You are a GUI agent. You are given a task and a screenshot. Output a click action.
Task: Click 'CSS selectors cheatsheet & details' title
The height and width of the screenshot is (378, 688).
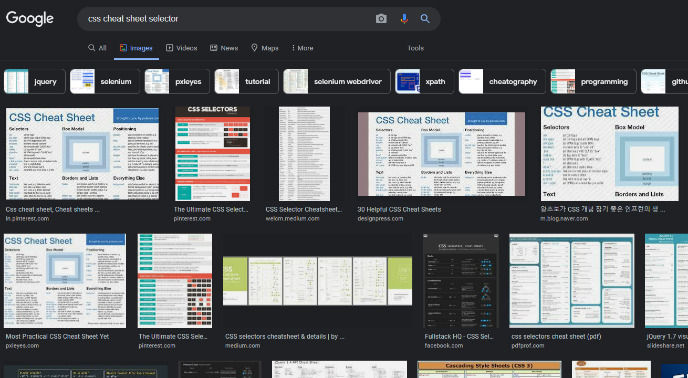pos(285,336)
